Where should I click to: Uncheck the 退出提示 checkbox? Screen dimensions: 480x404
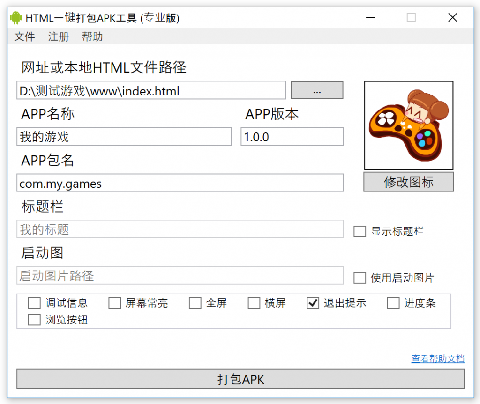pos(313,303)
